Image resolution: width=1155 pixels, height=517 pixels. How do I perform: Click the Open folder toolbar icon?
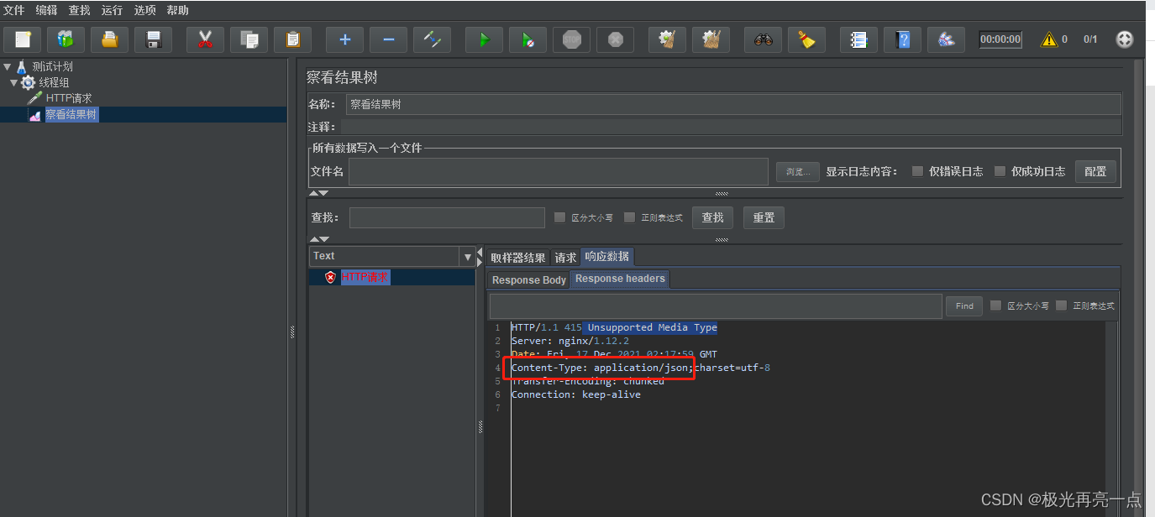pyautogui.click(x=109, y=39)
